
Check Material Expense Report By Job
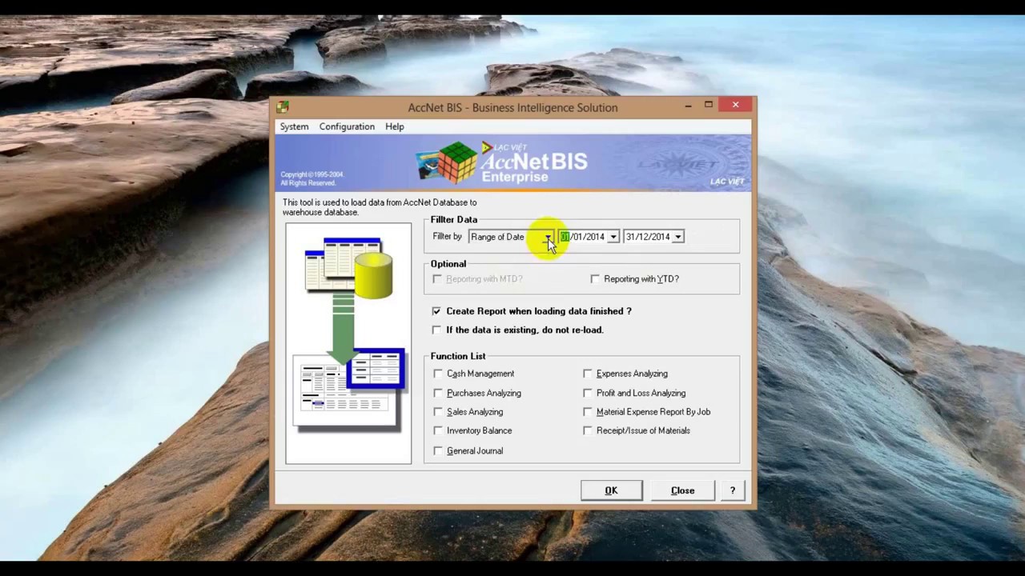(588, 412)
